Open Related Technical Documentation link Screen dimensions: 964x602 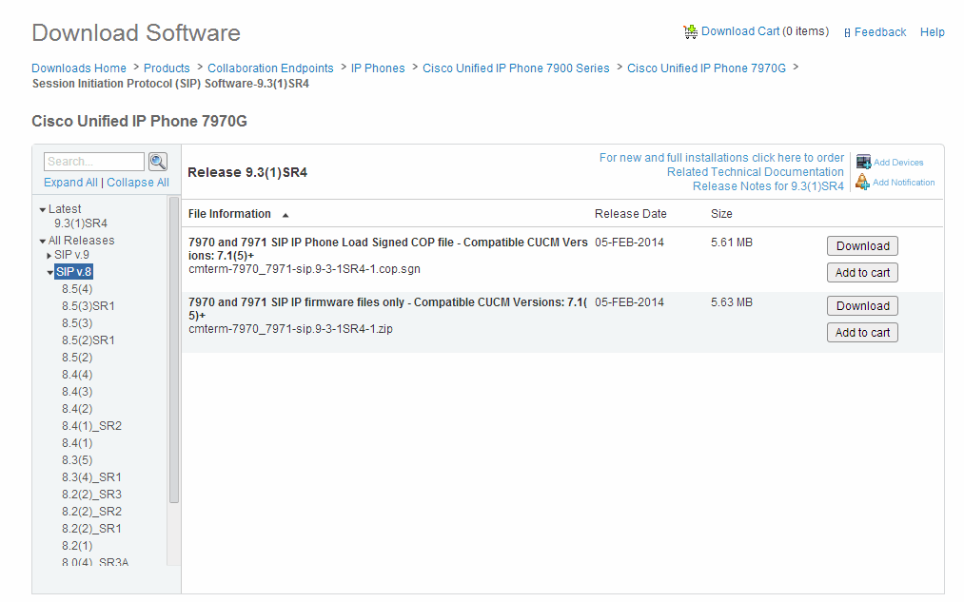[756, 172]
